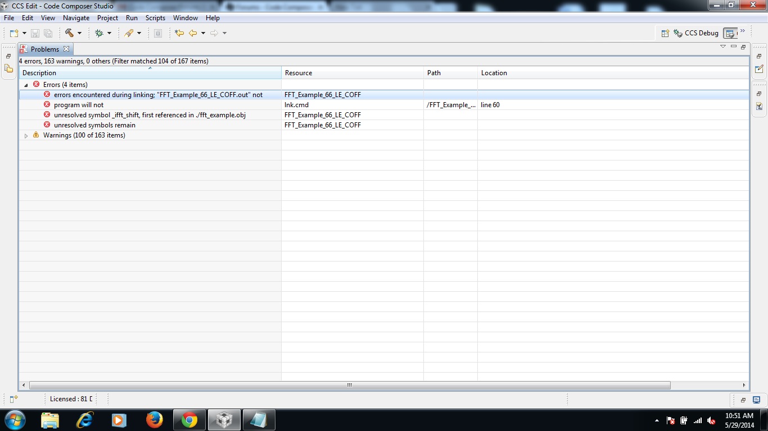The image size is (768, 431).
Task: Select the CCS Edit perspective button
Action: point(730,33)
